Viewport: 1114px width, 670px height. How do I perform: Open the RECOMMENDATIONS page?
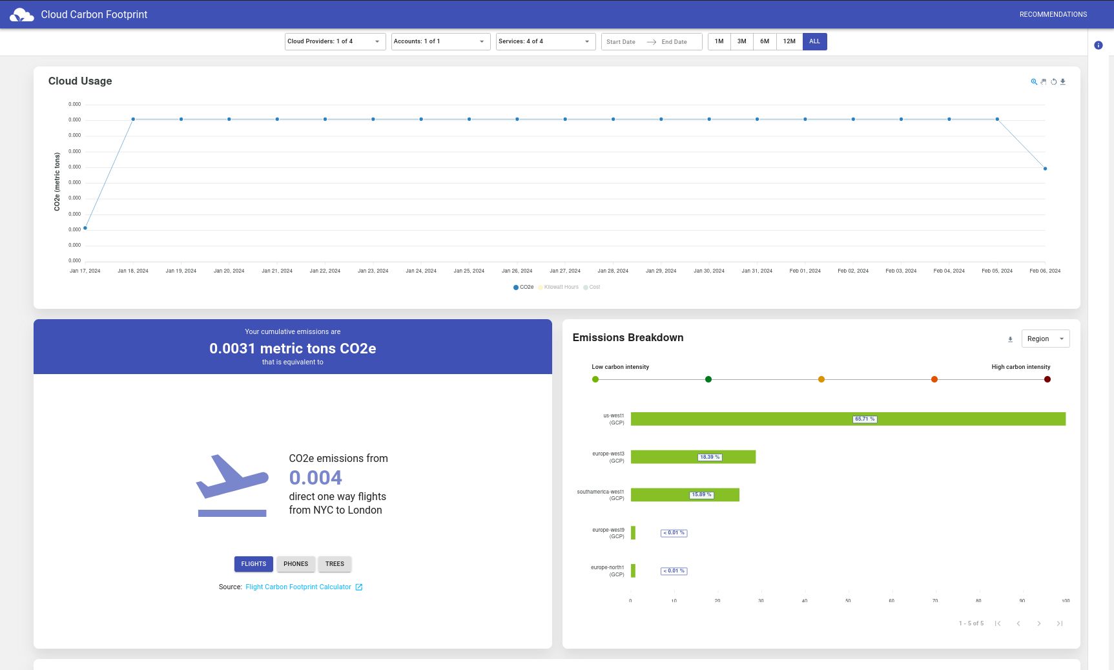[1053, 14]
